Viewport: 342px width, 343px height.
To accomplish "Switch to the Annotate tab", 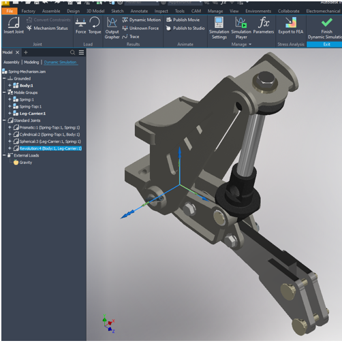I will (139, 11).
